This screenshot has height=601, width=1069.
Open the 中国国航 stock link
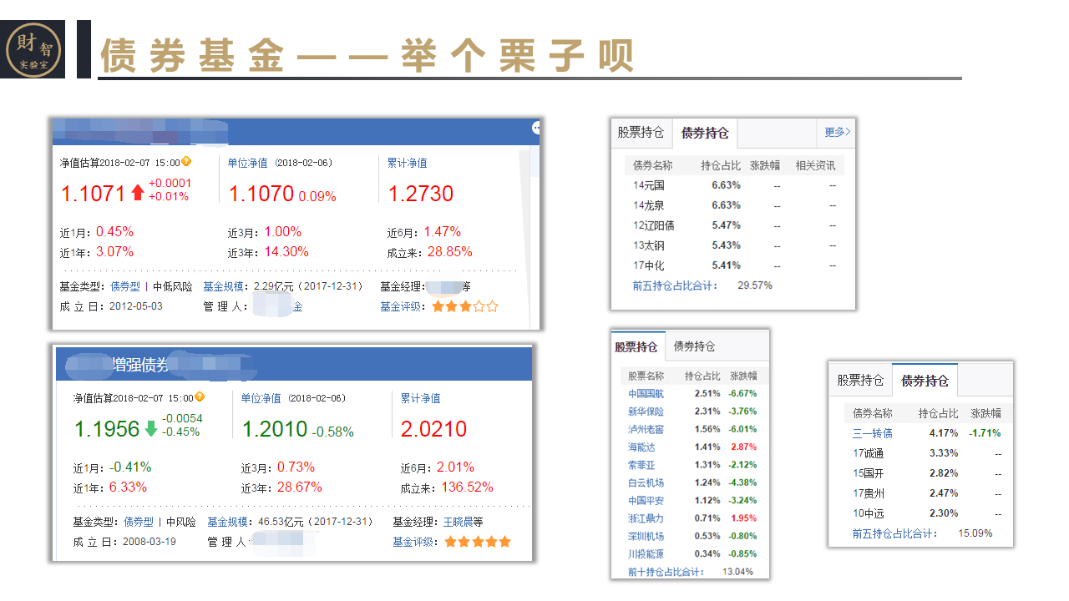coord(646,393)
